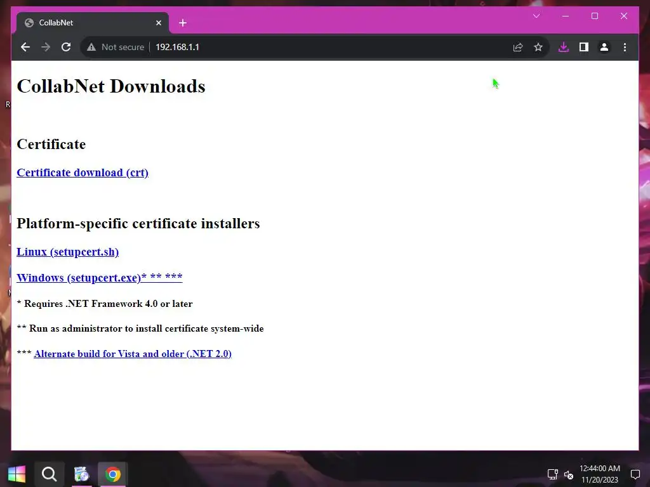Open Alternate build for Vista link
The image size is (650, 487).
[133, 354]
